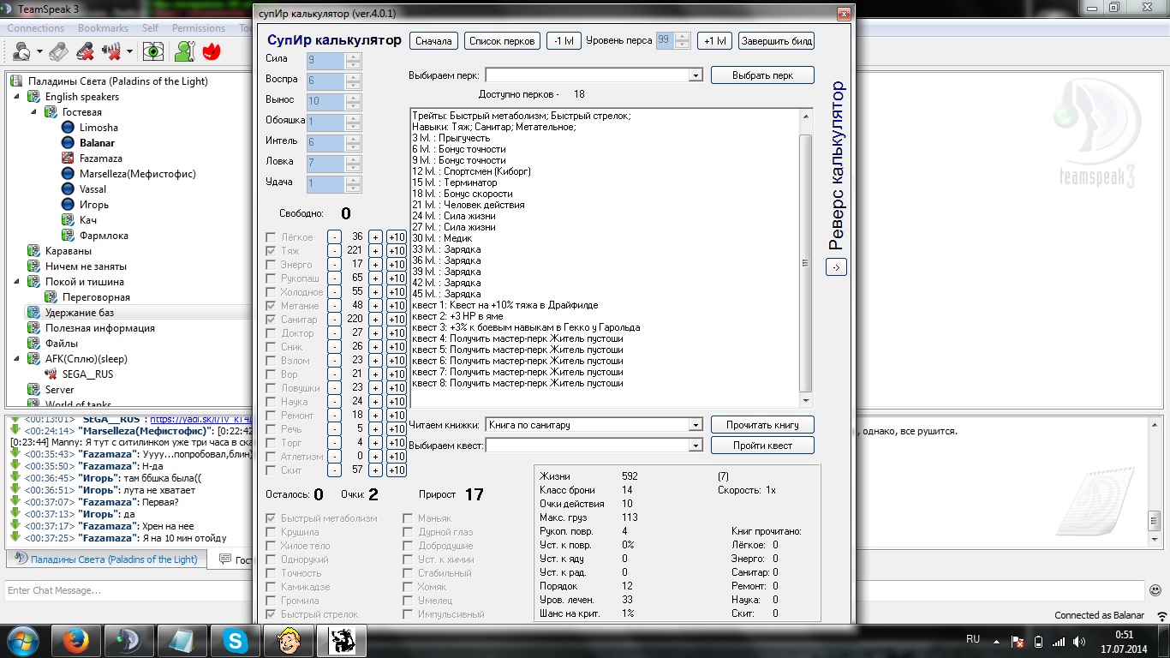Mute the microphone via TeamSpeak toolbar
The height and width of the screenshot is (658, 1170).
(85, 51)
